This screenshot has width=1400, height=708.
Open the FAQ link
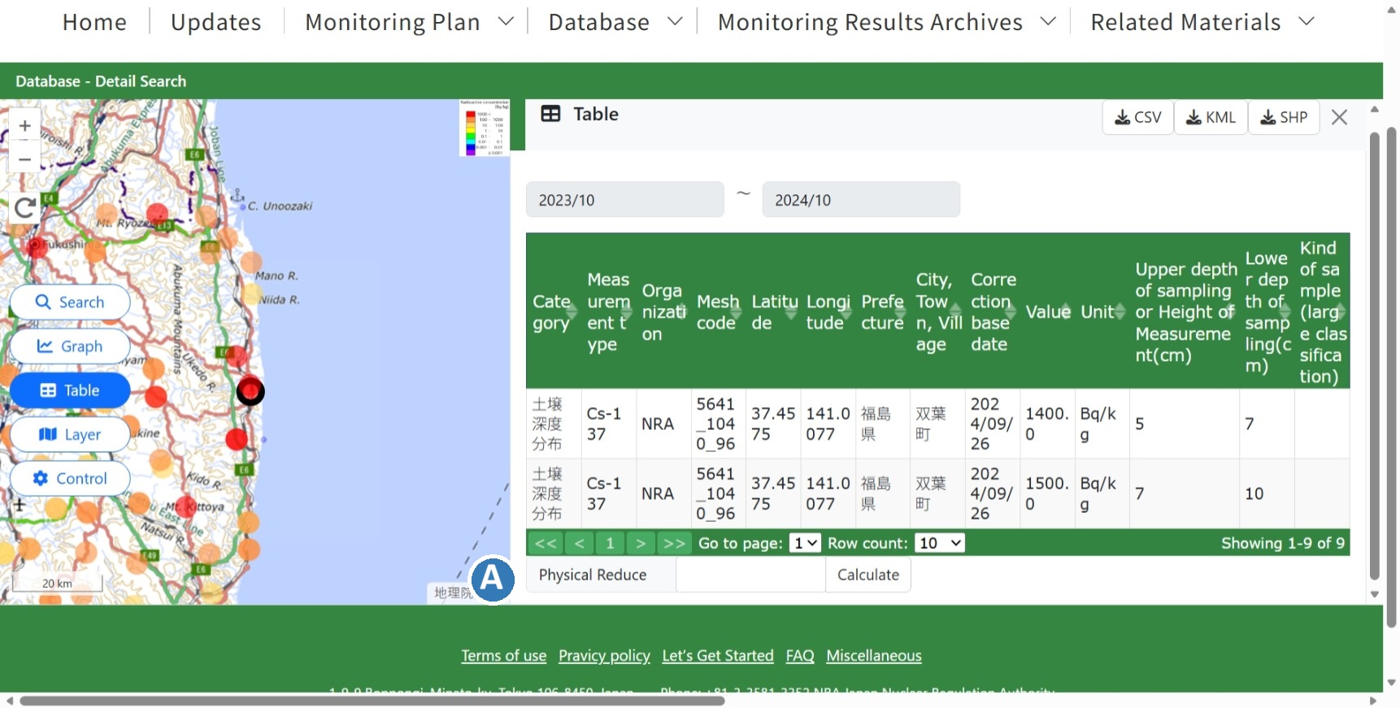[x=800, y=655]
